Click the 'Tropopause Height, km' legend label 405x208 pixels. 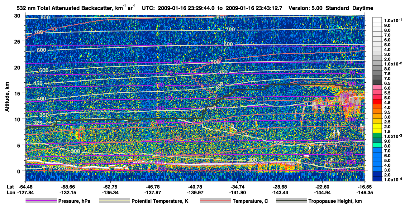(335, 201)
